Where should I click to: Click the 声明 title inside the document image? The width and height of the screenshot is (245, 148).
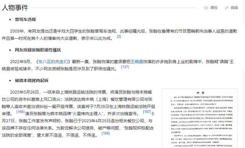click(x=200, y=93)
